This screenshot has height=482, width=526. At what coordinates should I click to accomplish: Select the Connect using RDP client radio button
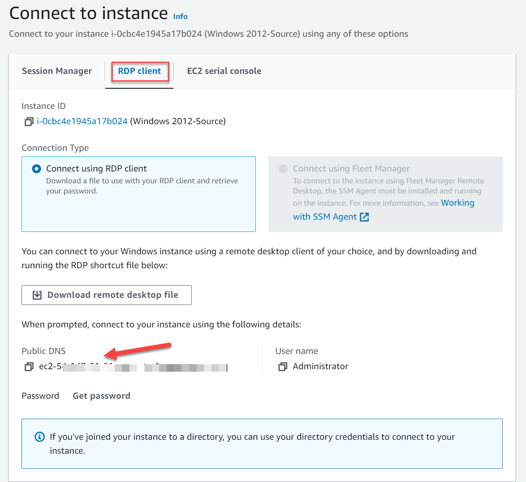point(36,168)
